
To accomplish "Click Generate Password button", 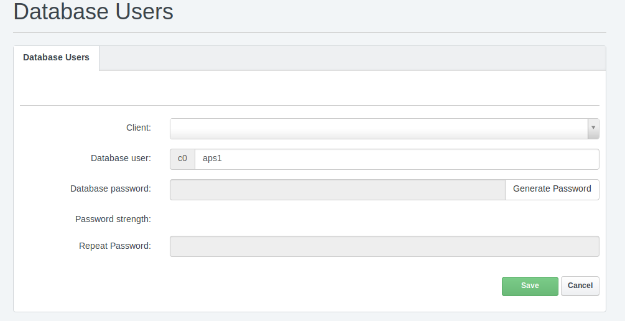I will [552, 189].
